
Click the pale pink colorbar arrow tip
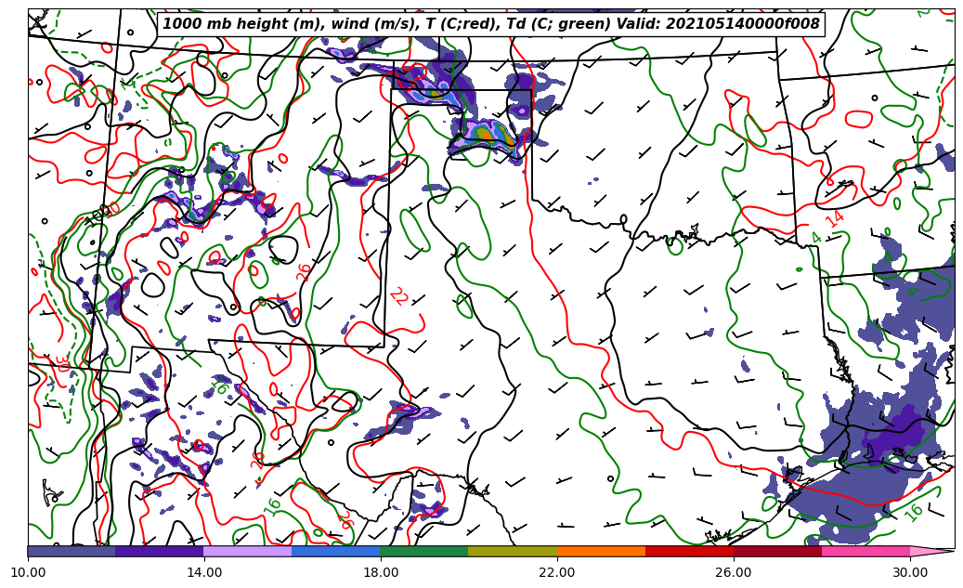932,551
